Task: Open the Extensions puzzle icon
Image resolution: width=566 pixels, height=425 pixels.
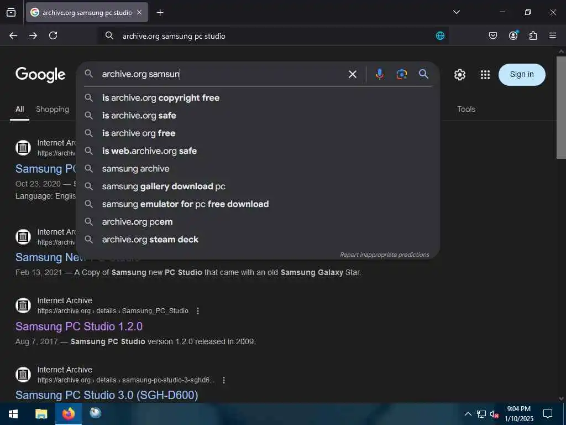Action: pyautogui.click(x=533, y=35)
